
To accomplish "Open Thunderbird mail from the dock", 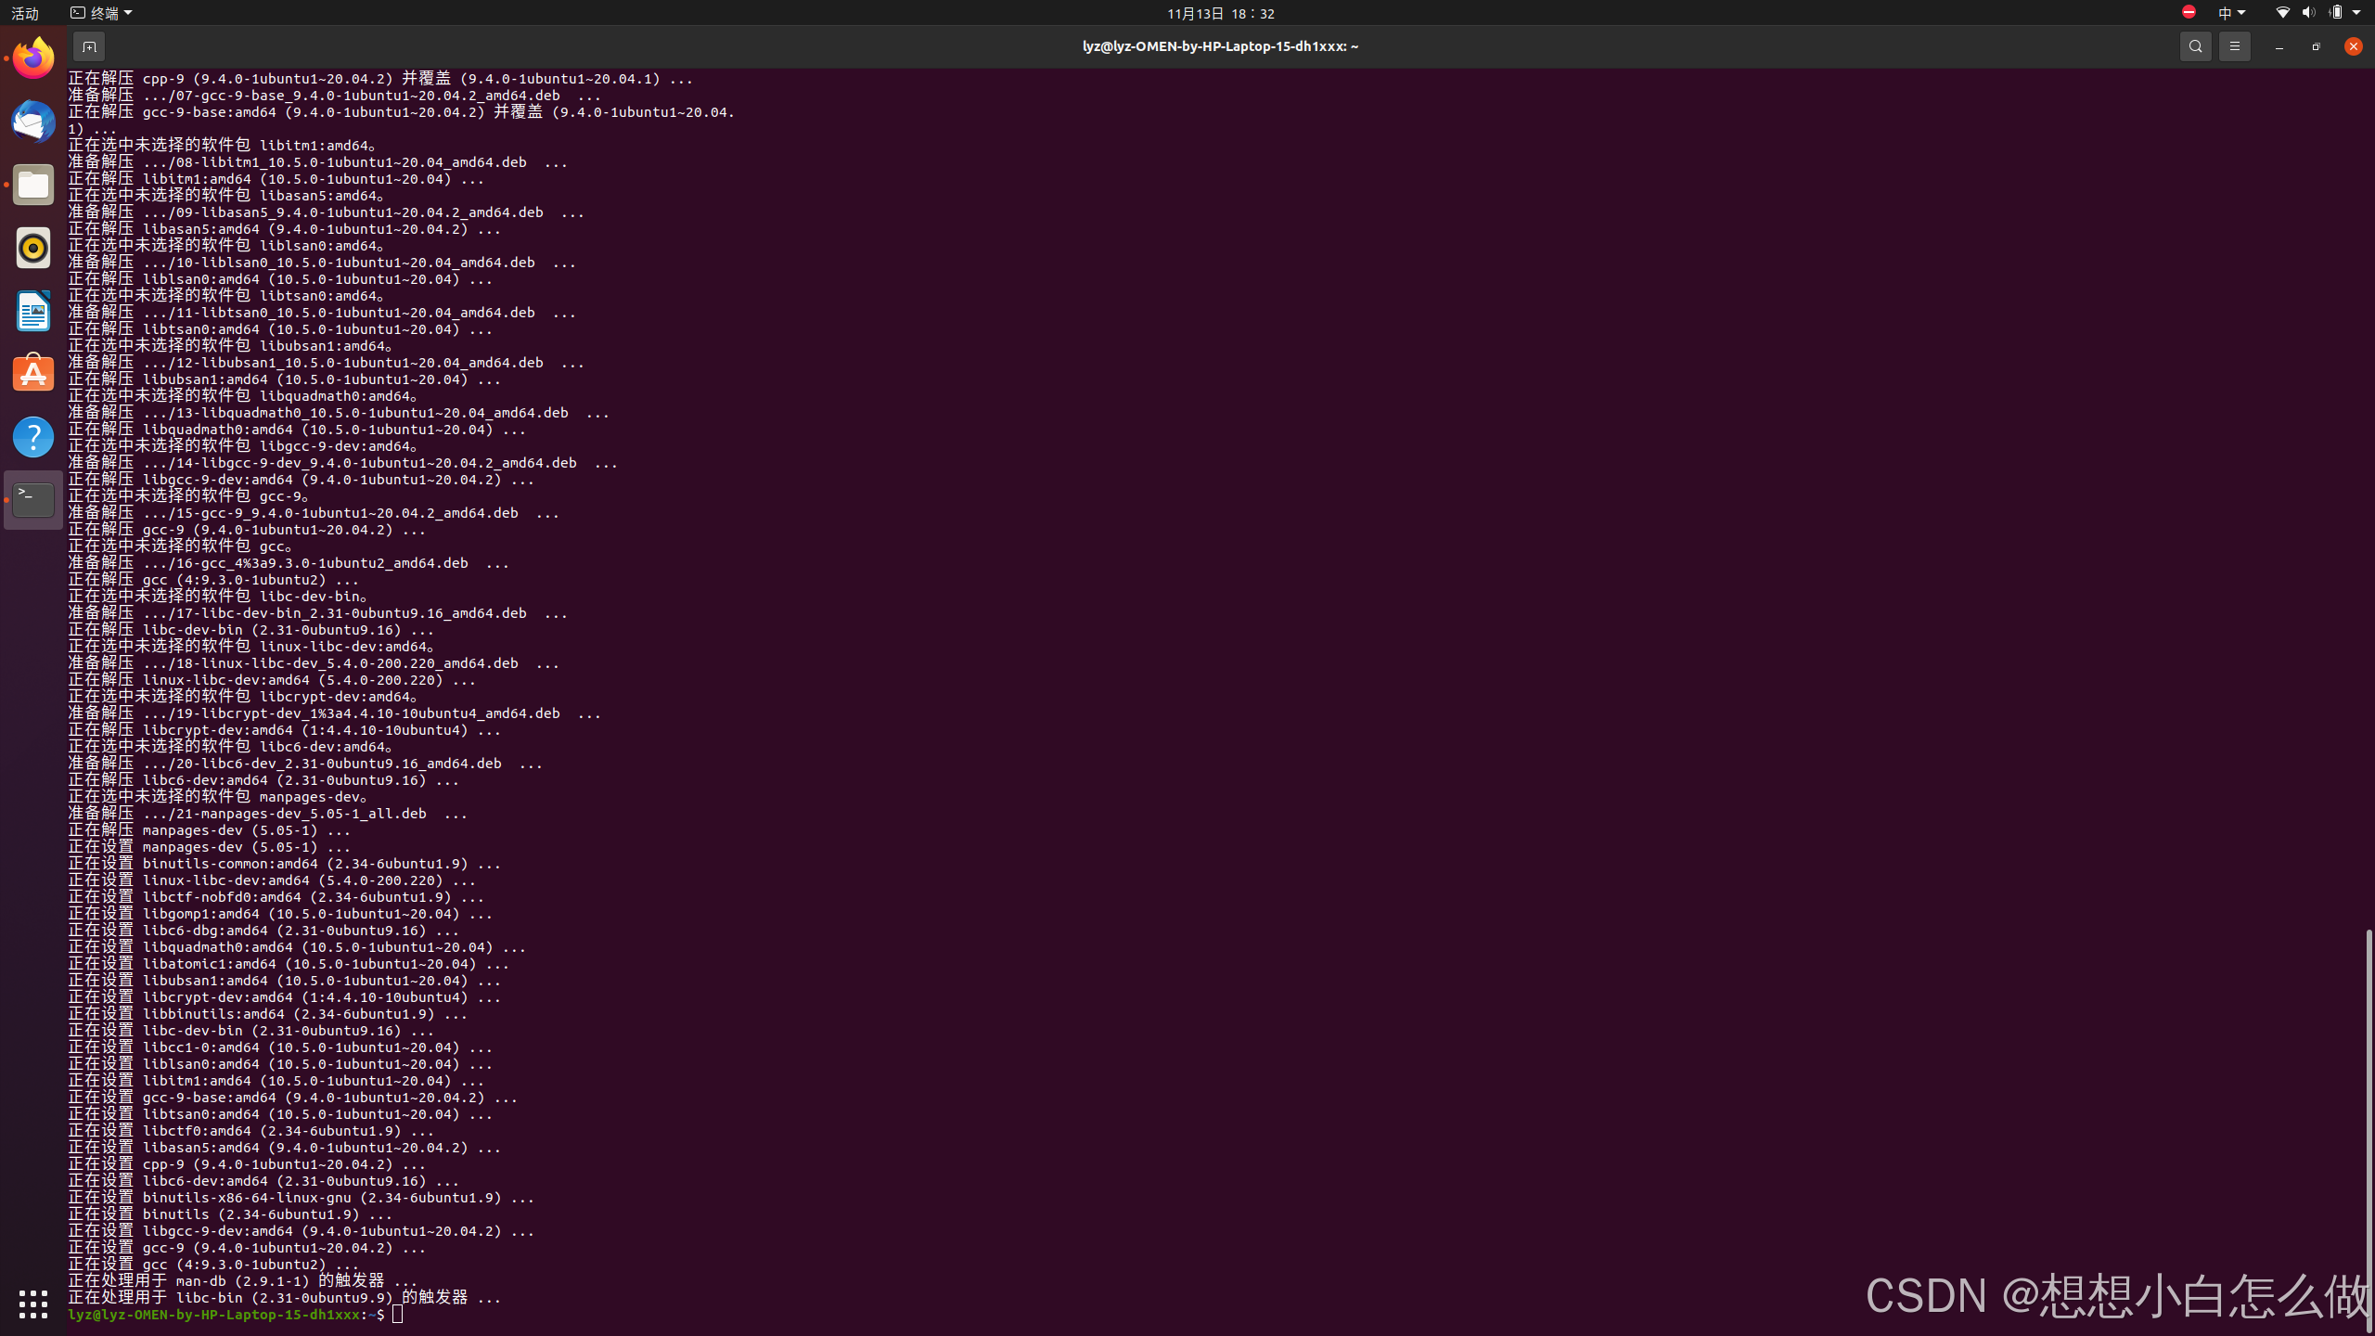I will [x=32, y=122].
